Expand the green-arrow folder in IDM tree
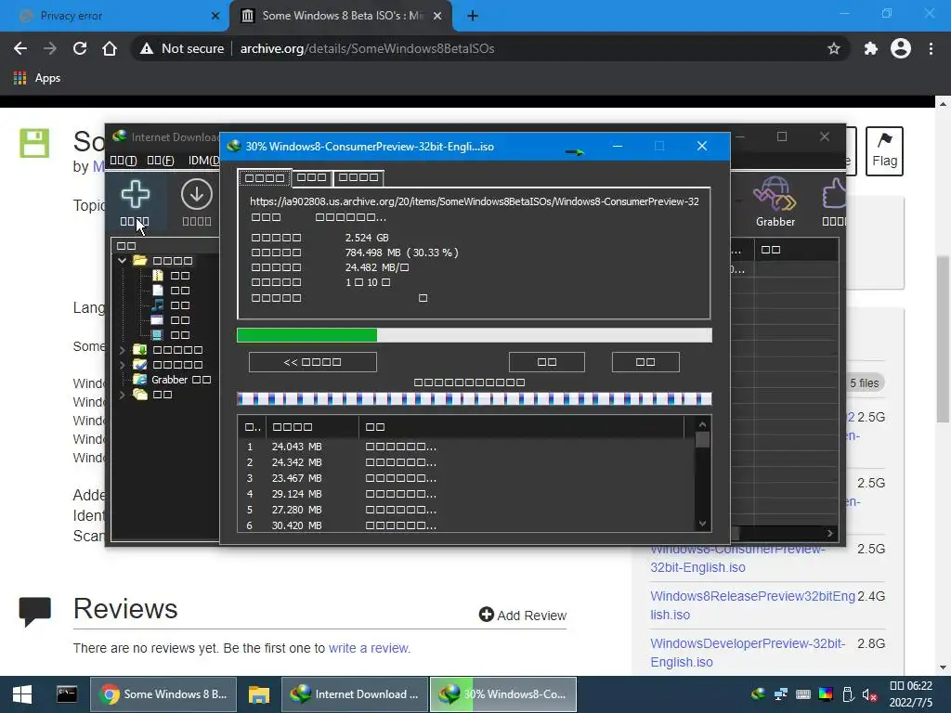Screen dimensions: 951x713 pyautogui.click(x=122, y=350)
